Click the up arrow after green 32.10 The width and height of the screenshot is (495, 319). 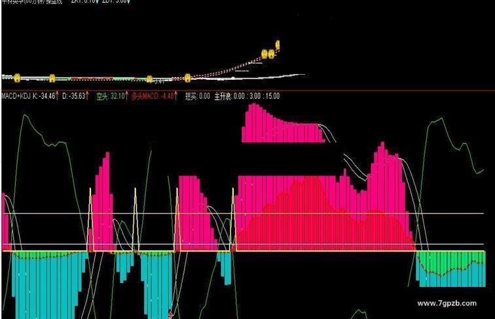[x=126, y=96]
